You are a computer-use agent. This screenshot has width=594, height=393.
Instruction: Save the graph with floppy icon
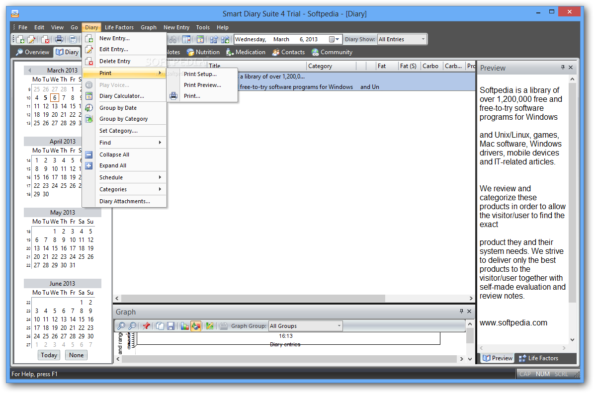(171, 325)
